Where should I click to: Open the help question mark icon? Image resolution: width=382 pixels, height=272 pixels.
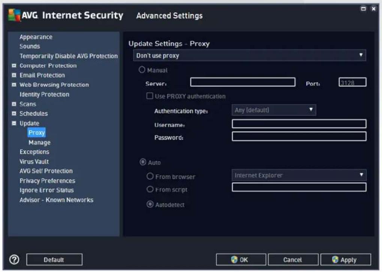pos(14,260)
